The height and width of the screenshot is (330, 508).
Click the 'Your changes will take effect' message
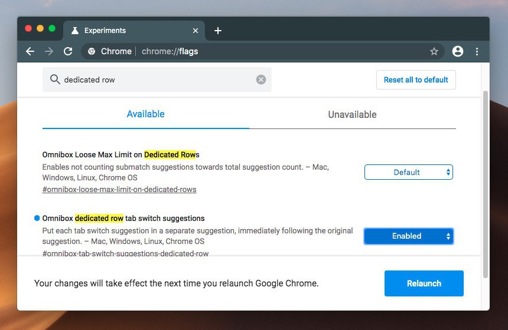pyautogui.click(x=176, y=283)
